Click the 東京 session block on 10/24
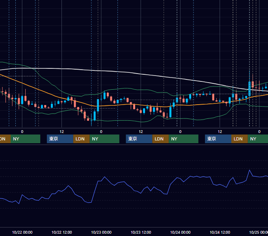Screen dimensions: 268x236 tap(218, 139)
